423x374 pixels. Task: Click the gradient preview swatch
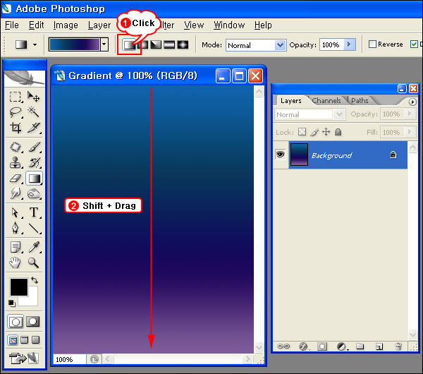(x=74, y=44)
